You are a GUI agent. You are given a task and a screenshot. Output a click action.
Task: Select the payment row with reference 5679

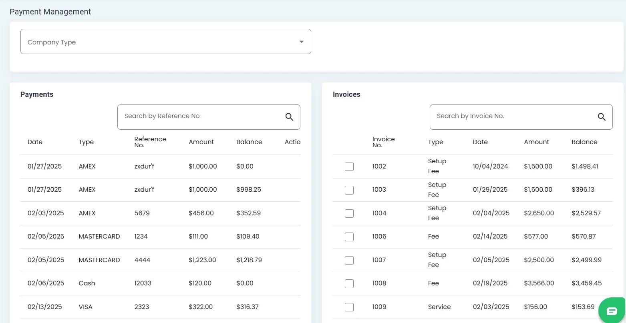[142, 213]
